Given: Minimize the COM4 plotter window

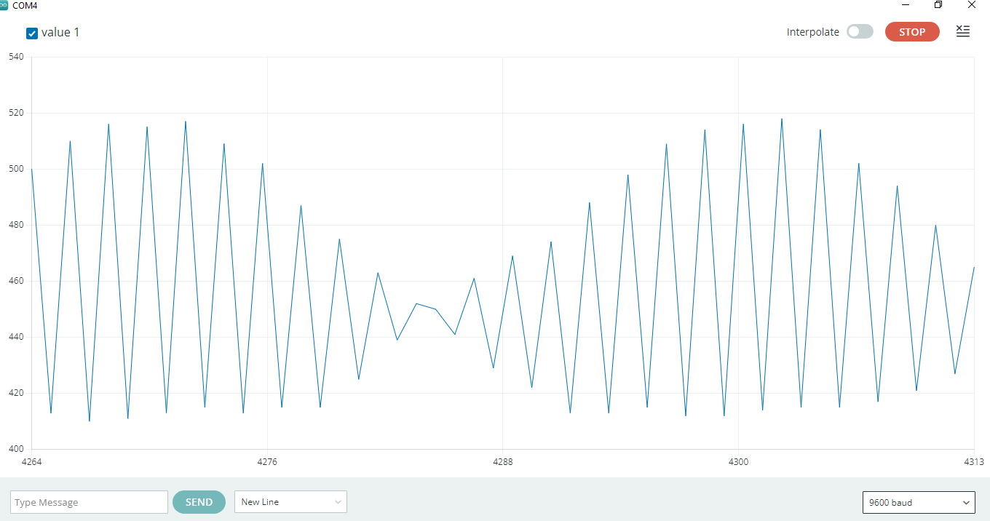Looking at the screenshot, I should 905,5.
